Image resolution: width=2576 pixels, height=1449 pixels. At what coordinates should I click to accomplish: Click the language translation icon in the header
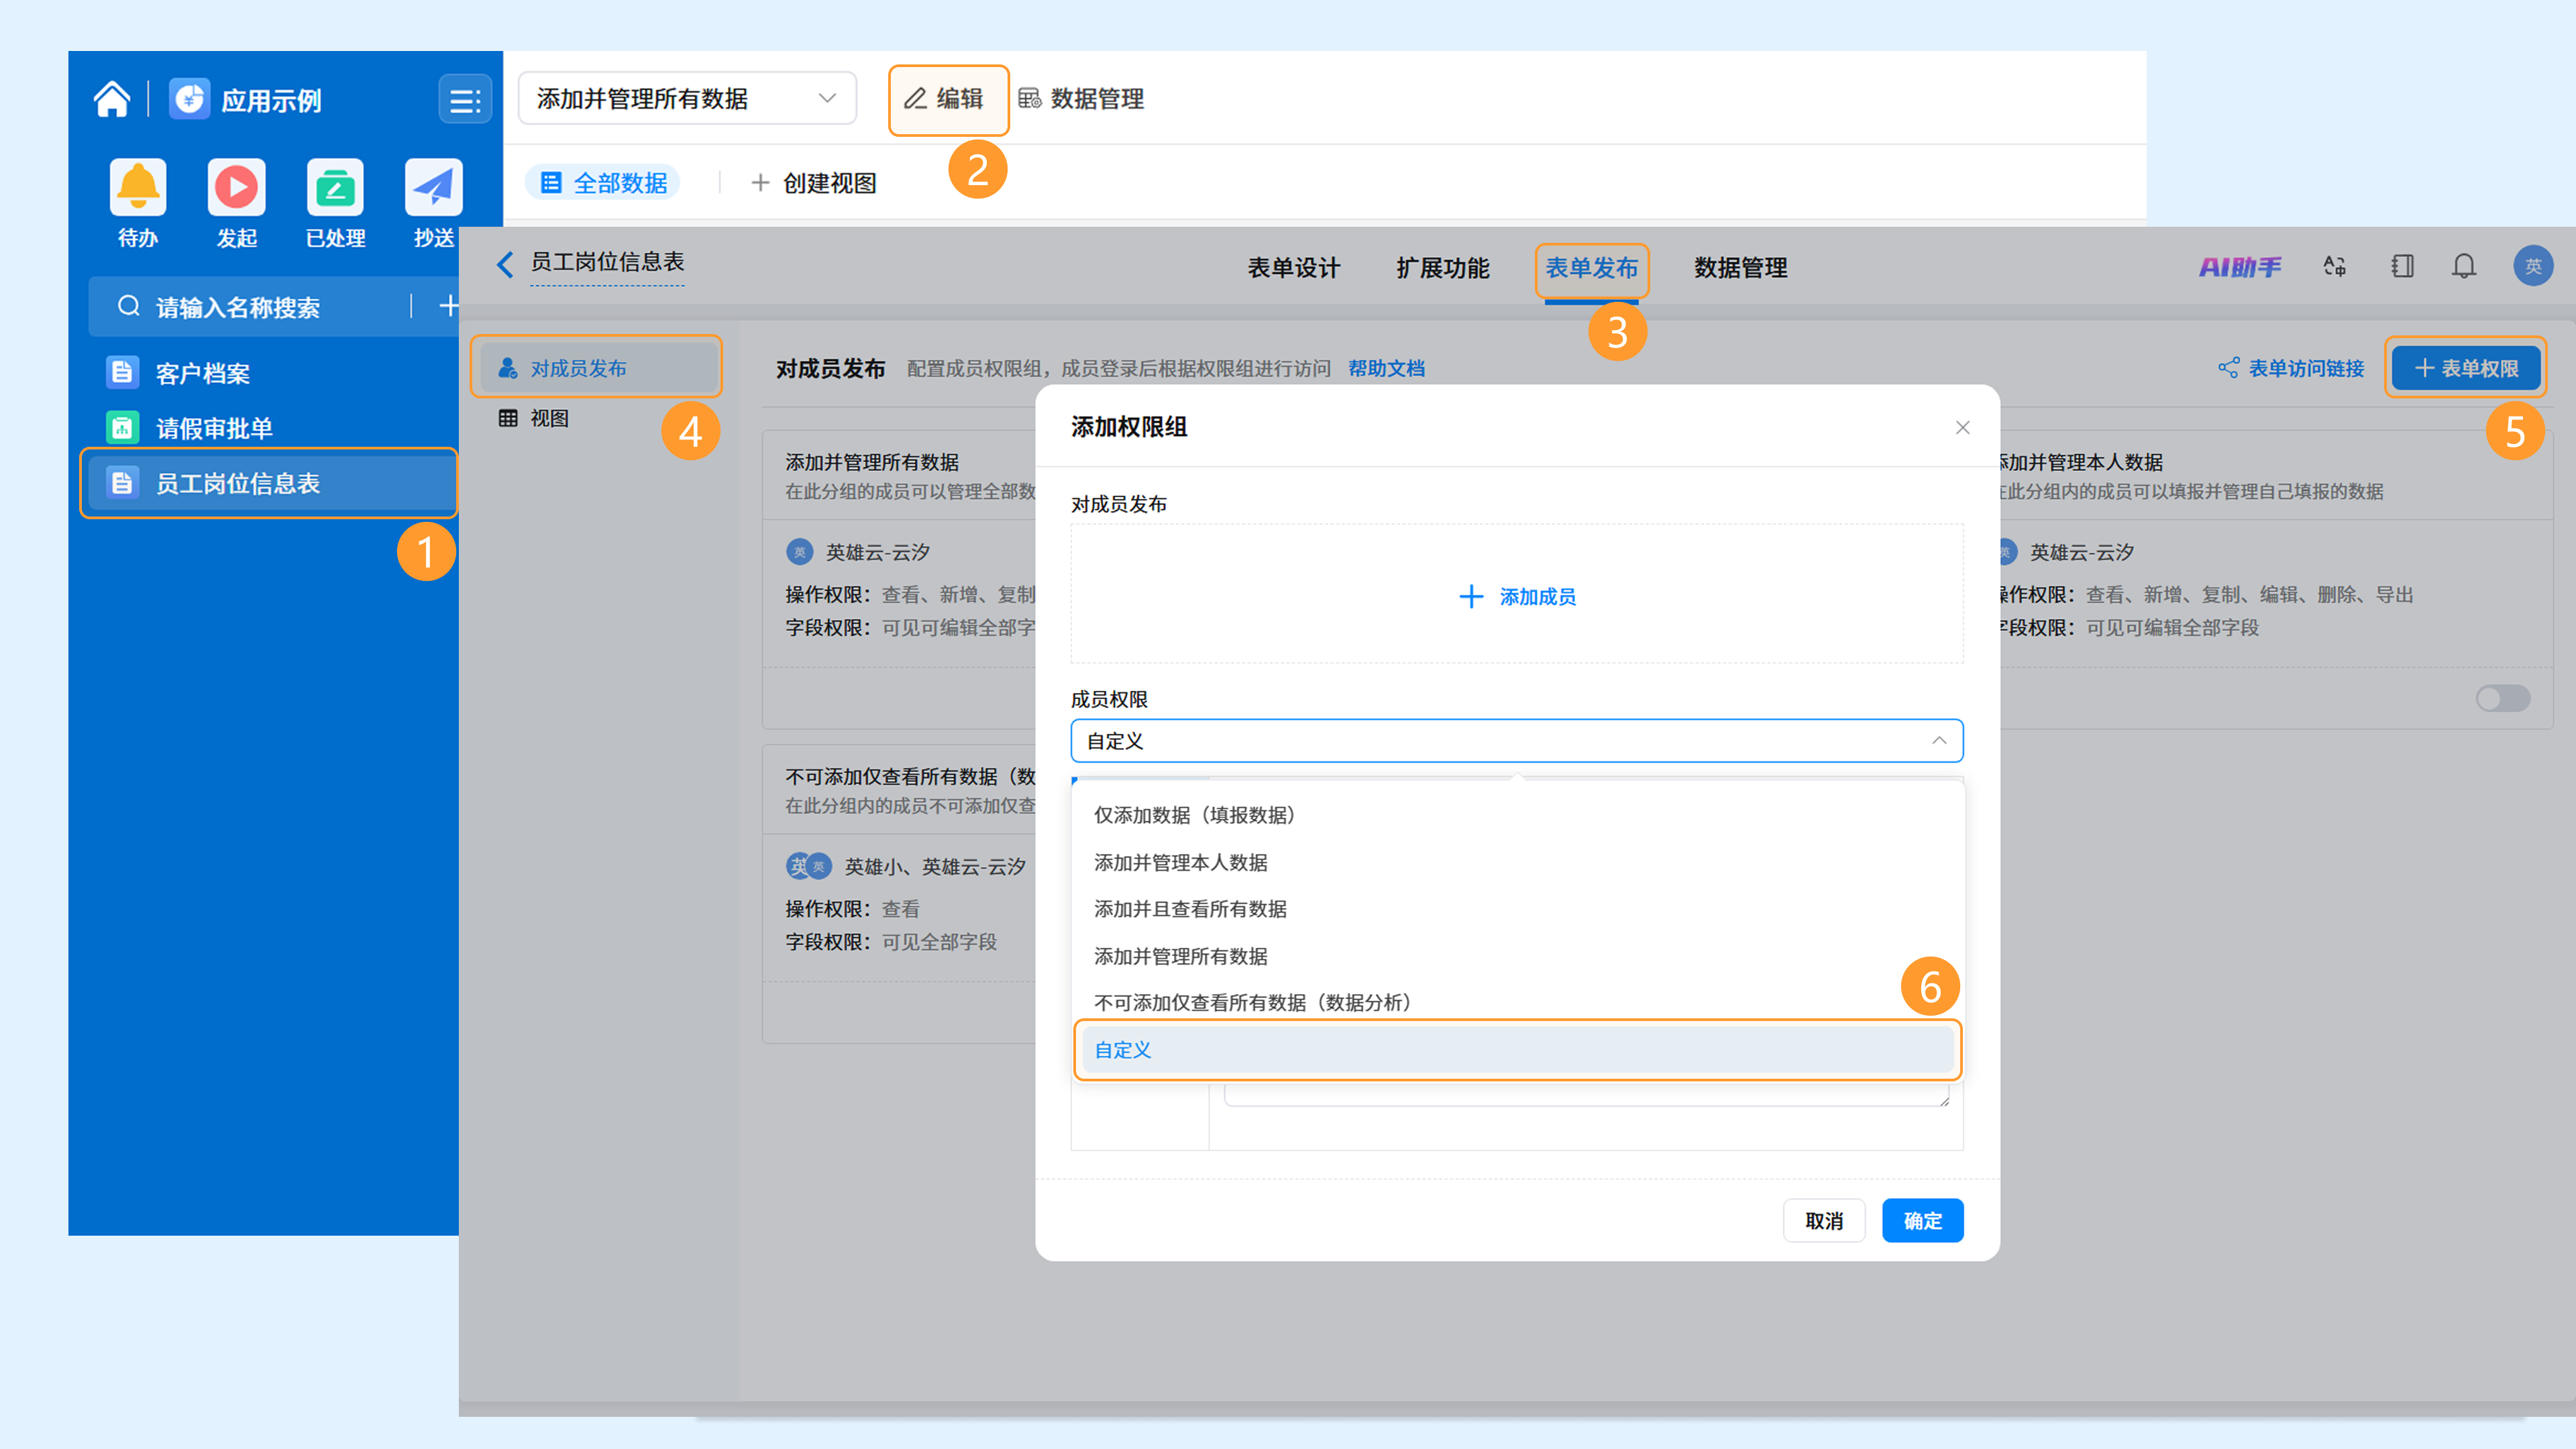point(2334,266)
